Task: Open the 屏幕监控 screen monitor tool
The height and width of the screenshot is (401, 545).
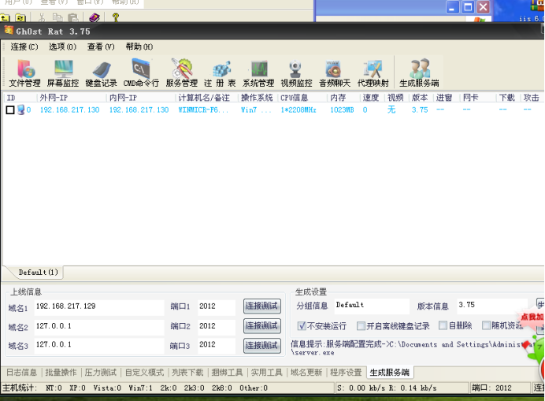Action: point(63,72)
